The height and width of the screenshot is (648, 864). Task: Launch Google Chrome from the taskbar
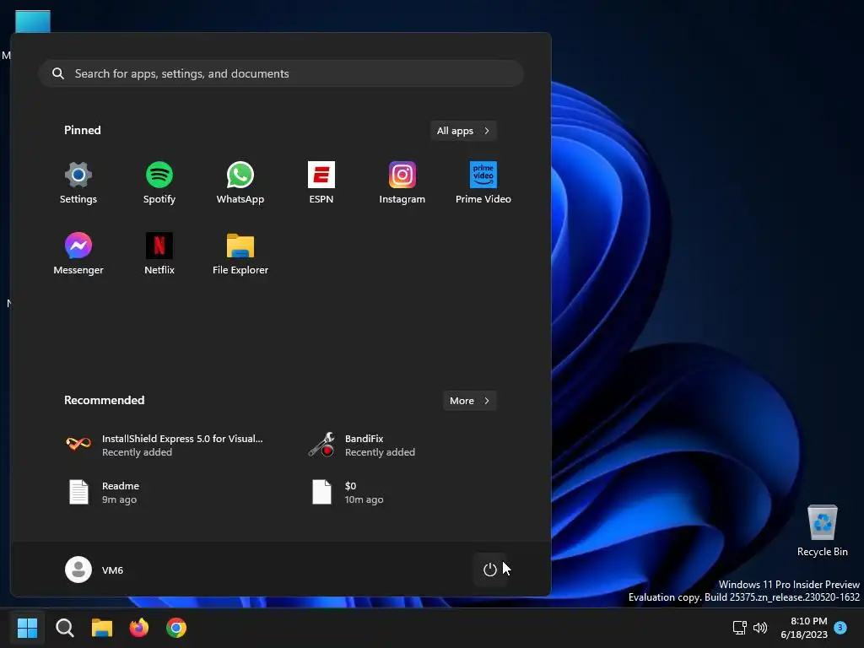click(x=176, y=628)
